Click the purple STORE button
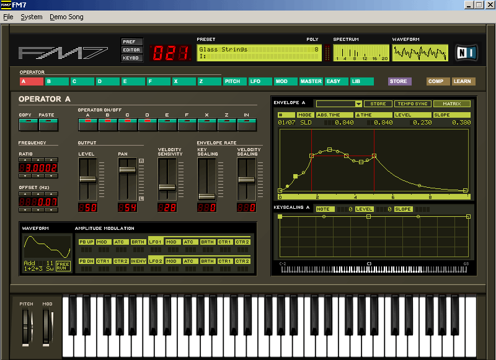Screen dimensions: 496x360 (399, 81)
